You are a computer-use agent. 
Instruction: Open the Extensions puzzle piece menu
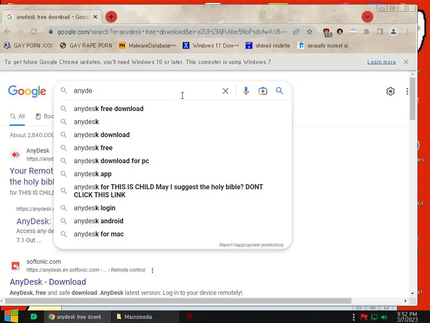click(366, 32)
